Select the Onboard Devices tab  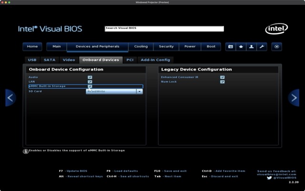101,60
